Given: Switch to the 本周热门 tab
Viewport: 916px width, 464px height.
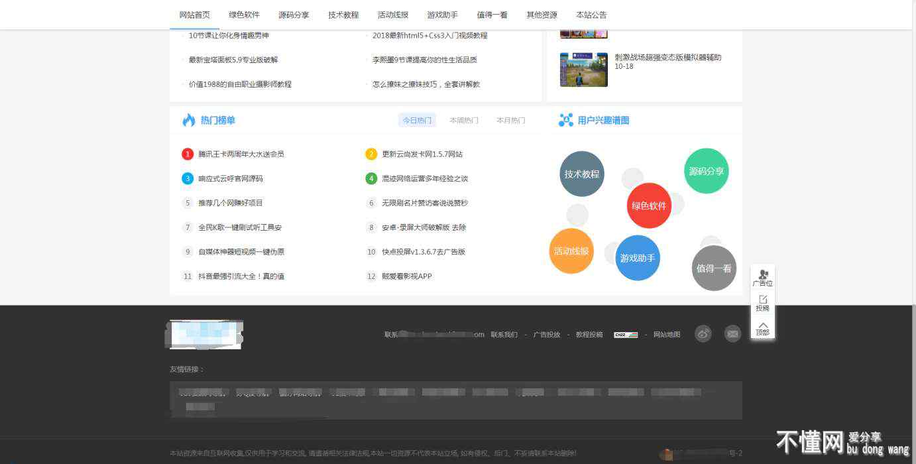Looking at the screenshot, I should 464,121.
